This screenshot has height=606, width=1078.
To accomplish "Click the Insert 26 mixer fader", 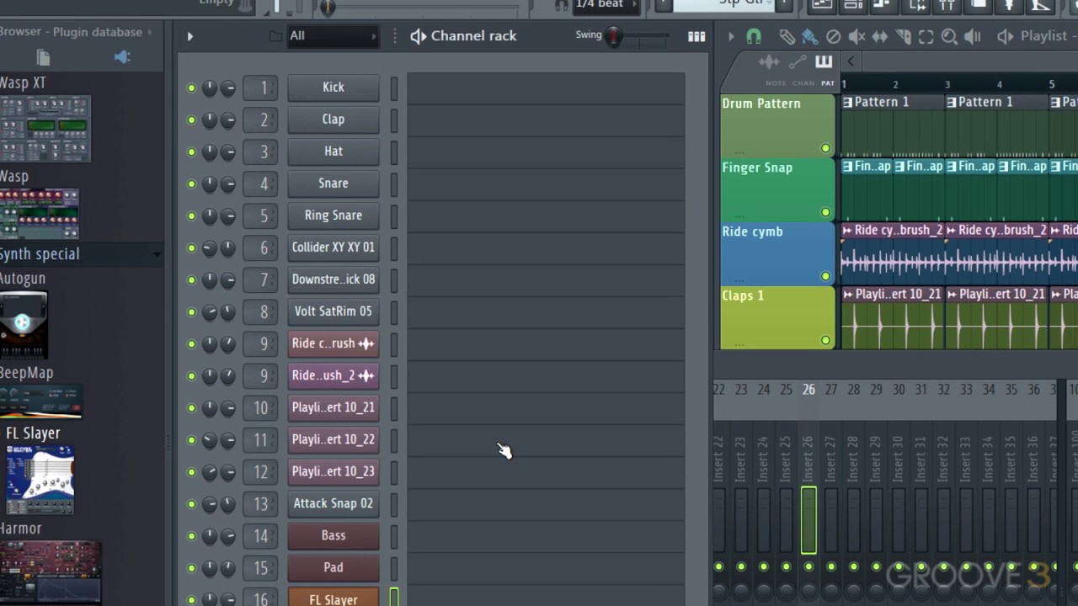I will click(808, 520).
